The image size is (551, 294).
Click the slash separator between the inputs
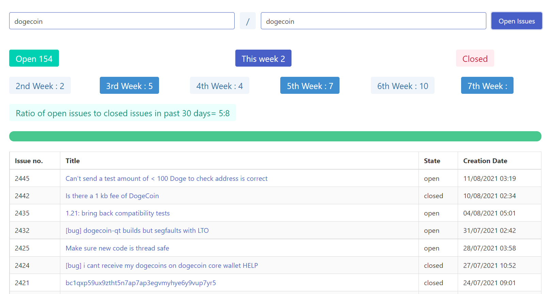coord(248,21)
